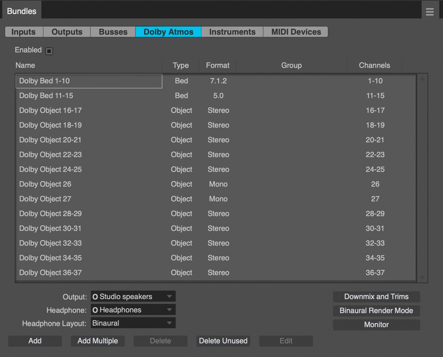Click the scroll down arrow in list
The width and height of the screenshot is (443, 357).
422,278
